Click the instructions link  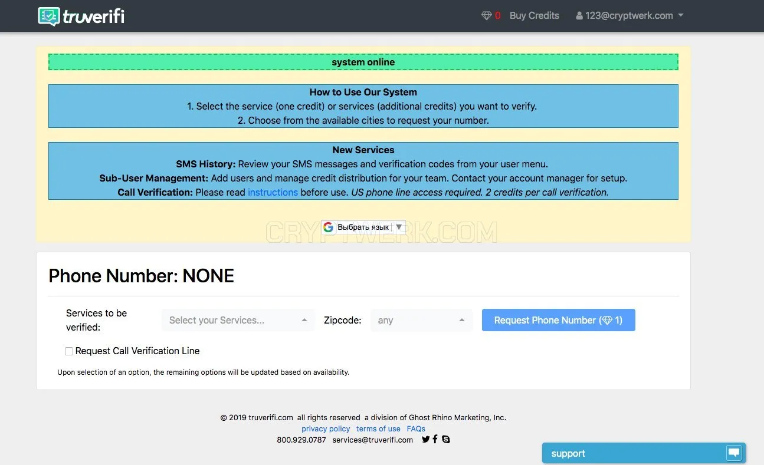pos(273,192)
